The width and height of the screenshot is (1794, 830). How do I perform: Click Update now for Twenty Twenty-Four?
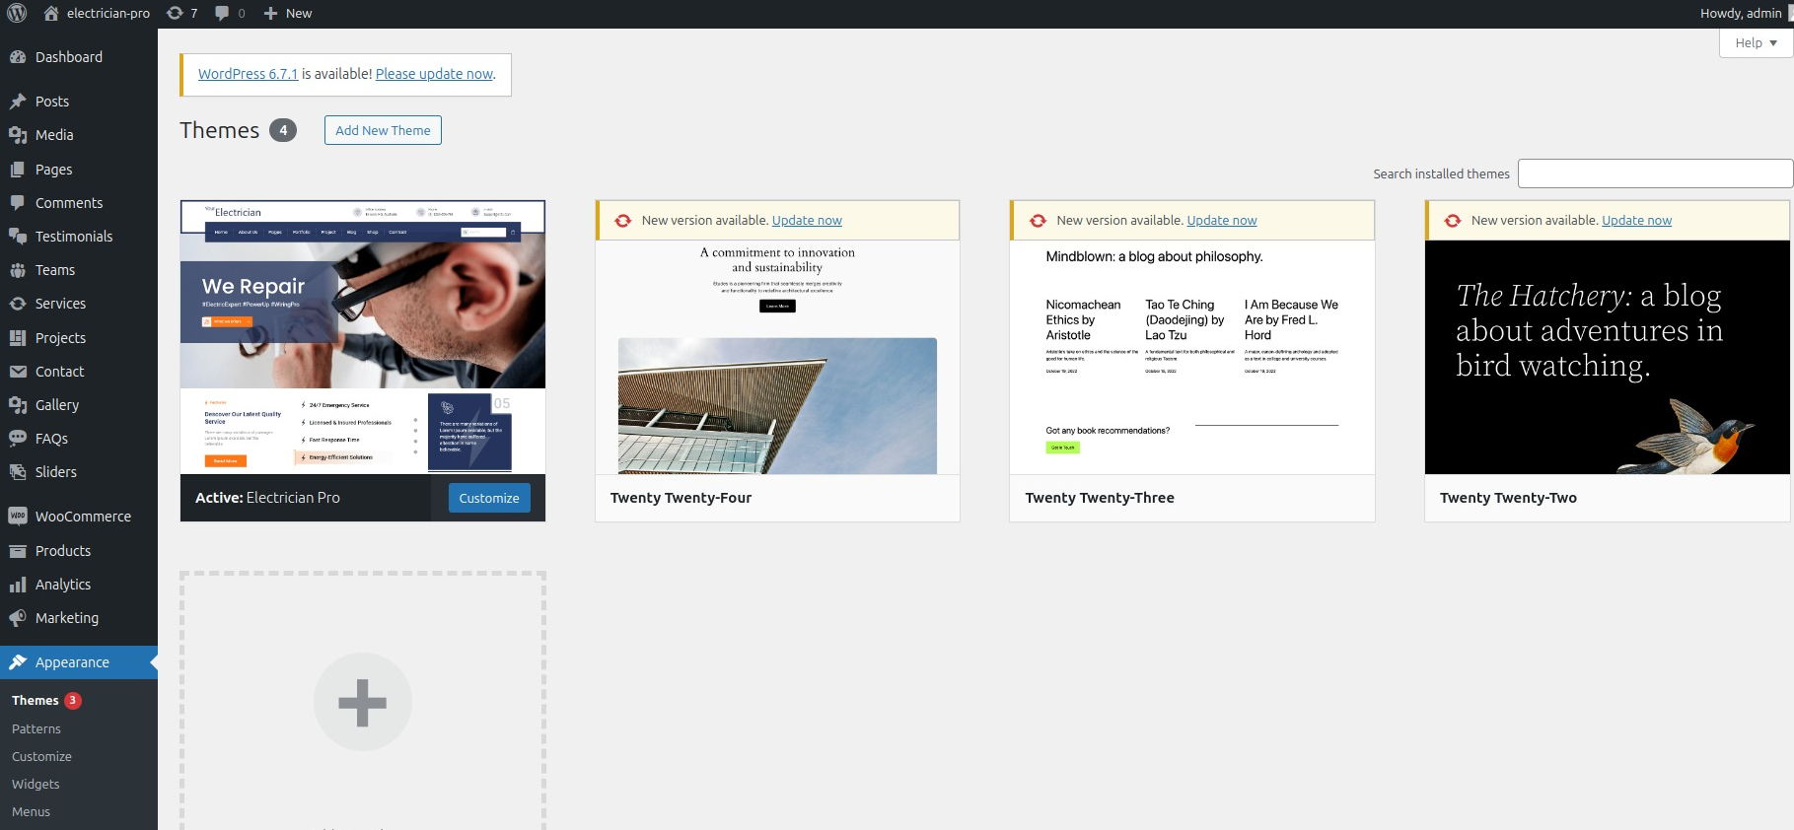[x=807, y=221]
